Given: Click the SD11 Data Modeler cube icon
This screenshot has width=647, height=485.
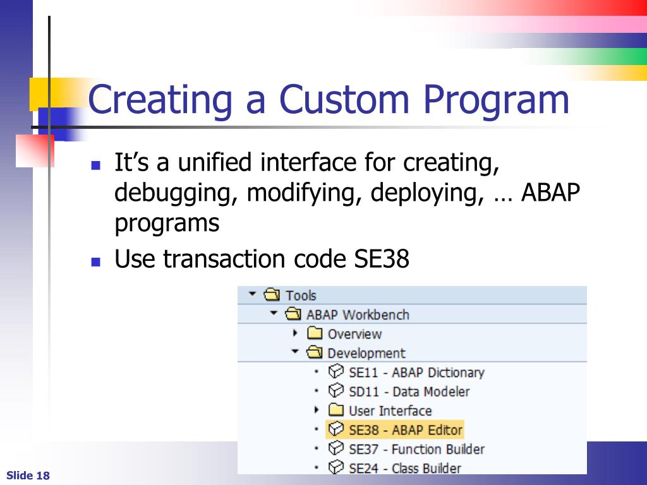Looking at the screenshot, I should pyautogui.click(x=336, y=390).
